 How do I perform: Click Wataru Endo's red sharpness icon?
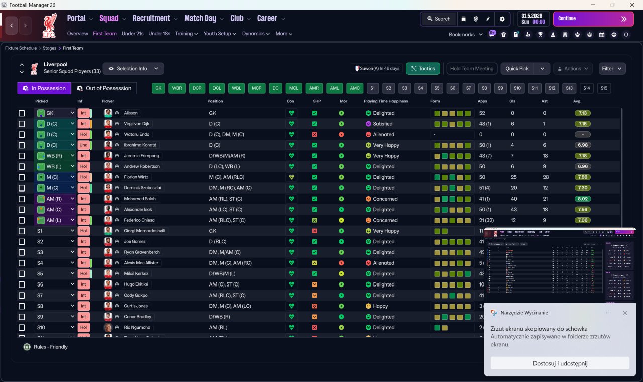pyautogui.click(x=314, y=135)
